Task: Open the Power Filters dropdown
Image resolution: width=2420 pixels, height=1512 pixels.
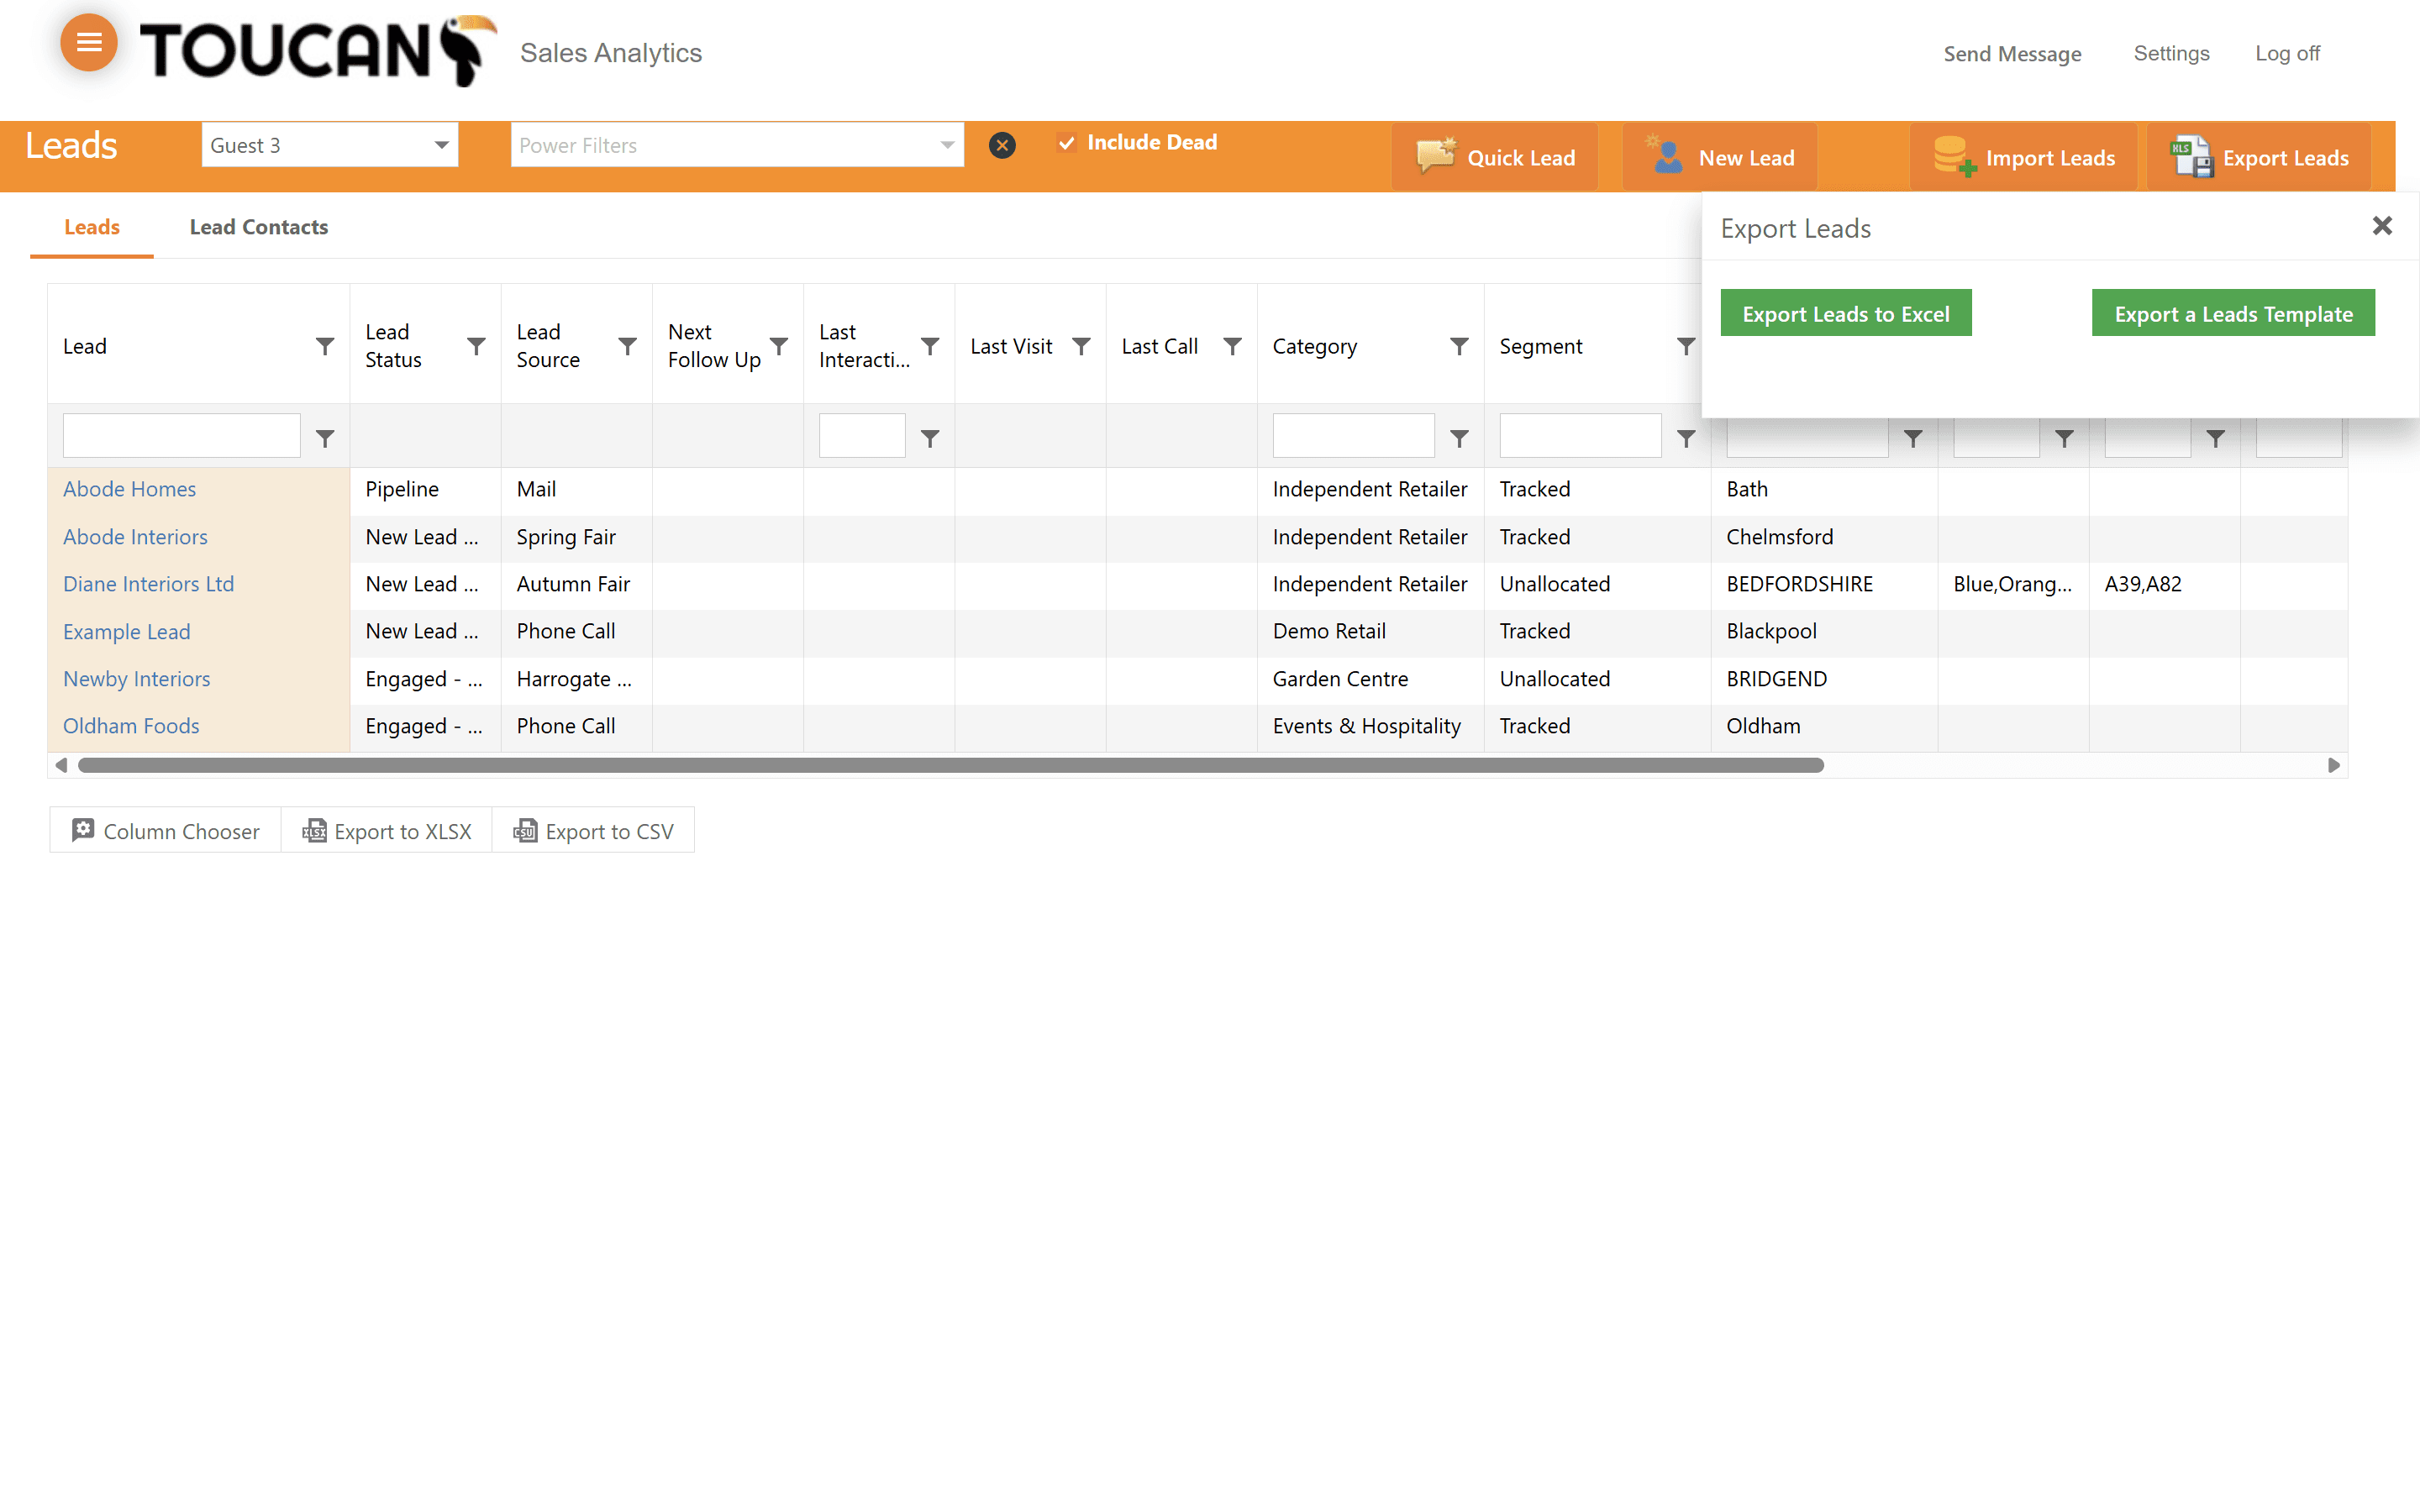Action: 737,145
